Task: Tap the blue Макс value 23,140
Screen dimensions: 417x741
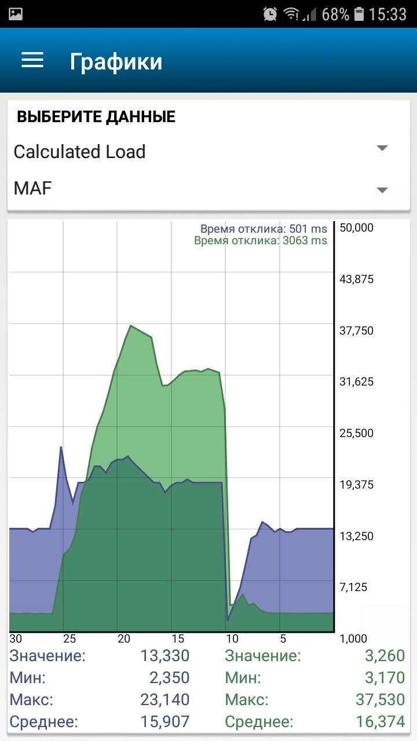Action: pos(164,700)
